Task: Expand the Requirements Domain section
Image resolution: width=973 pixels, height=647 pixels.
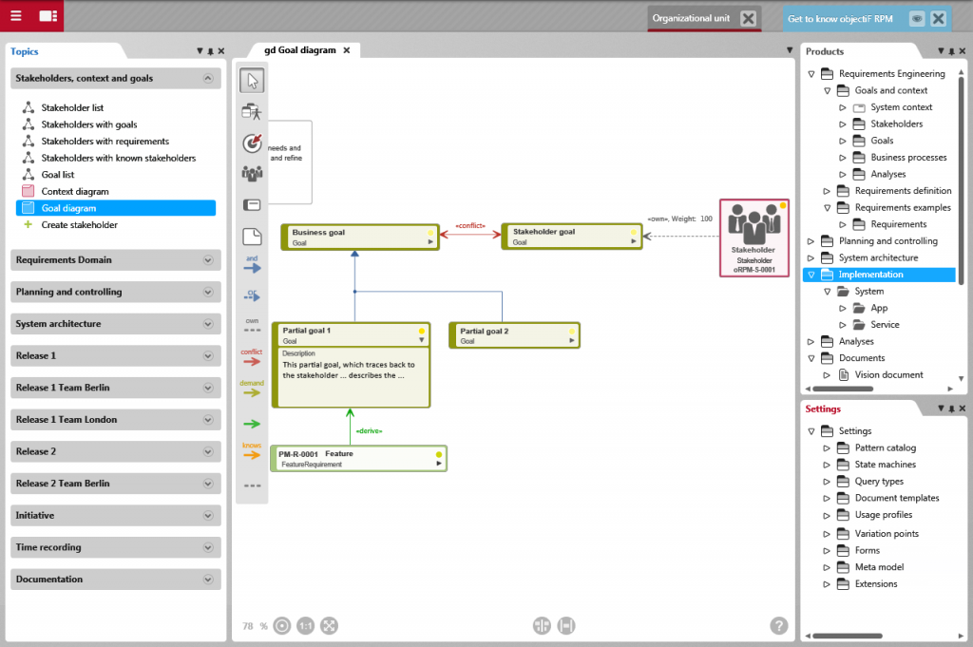Action: [208, 260]
